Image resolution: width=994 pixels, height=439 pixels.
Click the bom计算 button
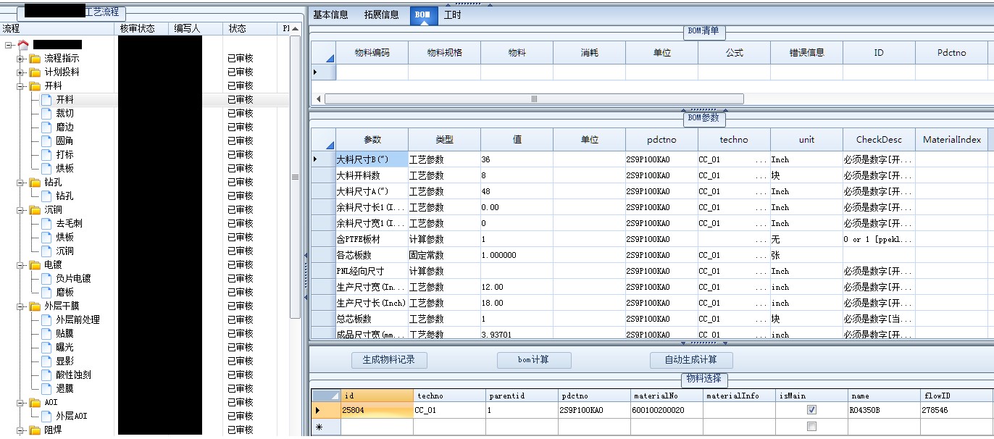(x=534, y=360)
